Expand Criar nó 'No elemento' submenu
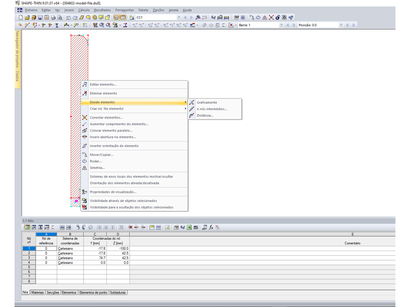Viewport: 410px width, 307px height. [134, 109]
